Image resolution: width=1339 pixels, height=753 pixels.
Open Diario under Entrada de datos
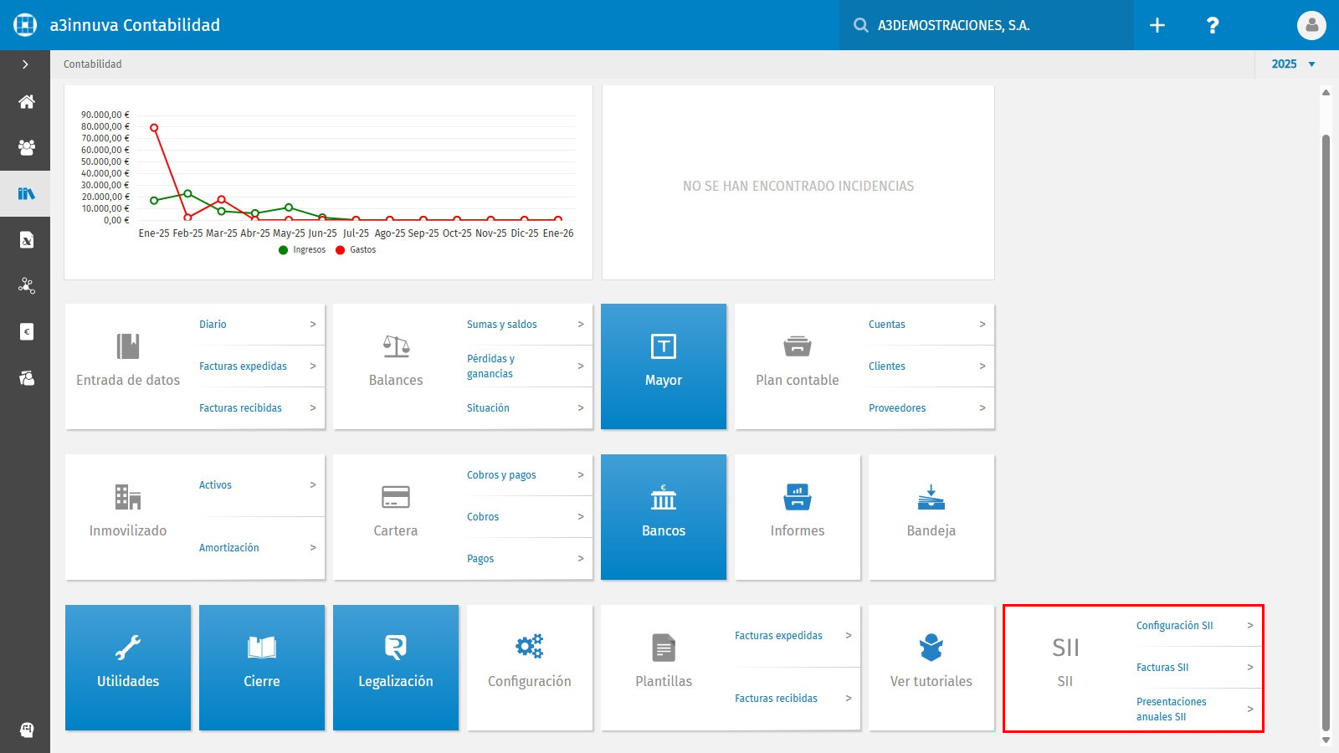tap(258, 325)
